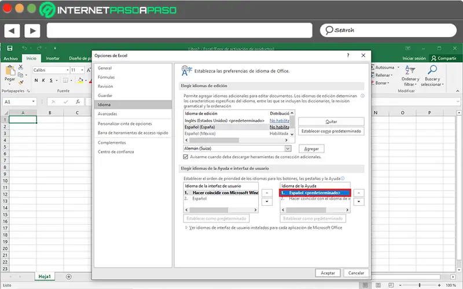Click the dialog help question mark
Screen dimensions: 463x289
[348, 55]
